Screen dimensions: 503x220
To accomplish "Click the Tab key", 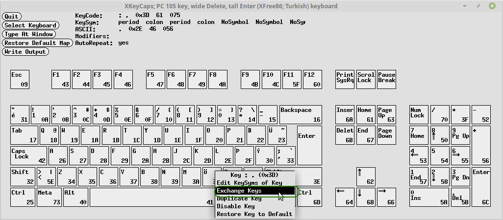I will (x=25, y=135).
